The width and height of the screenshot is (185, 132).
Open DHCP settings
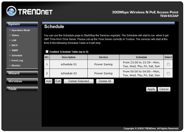[15, 45]
